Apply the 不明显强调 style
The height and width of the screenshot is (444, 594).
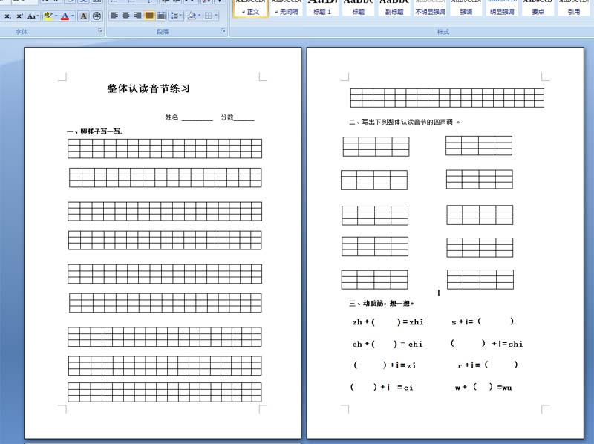[431, 8]
